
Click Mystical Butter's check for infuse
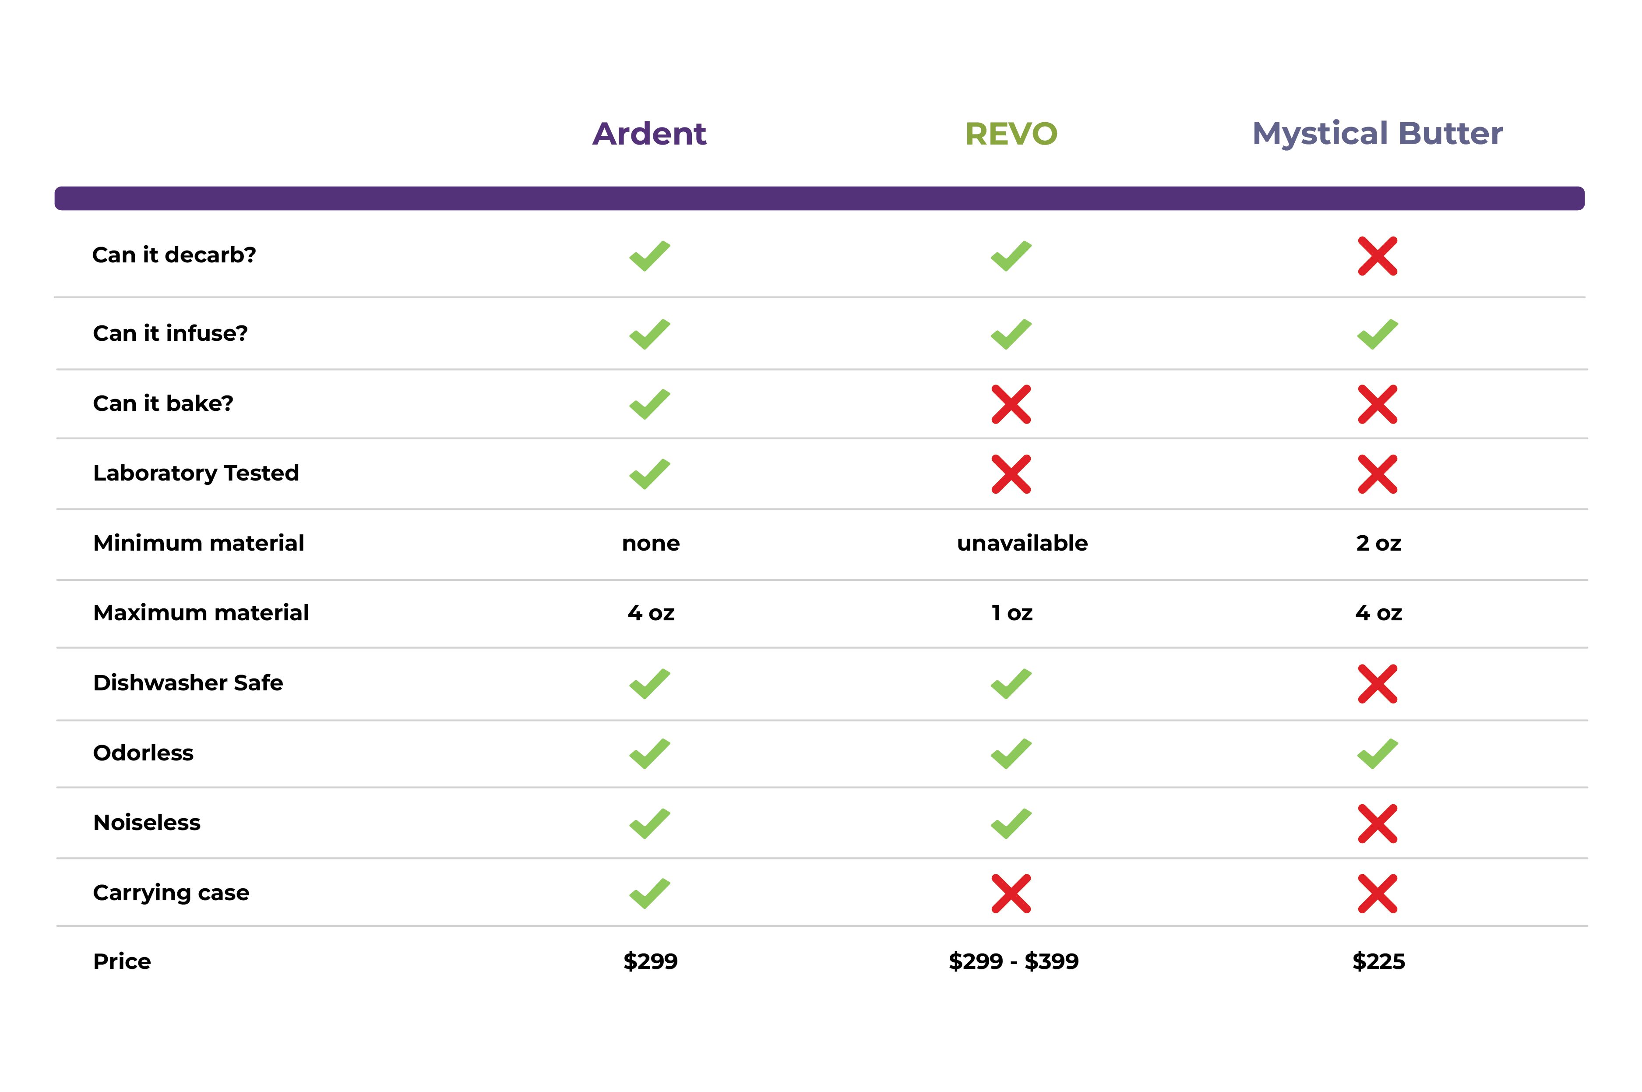[1377, 334]
